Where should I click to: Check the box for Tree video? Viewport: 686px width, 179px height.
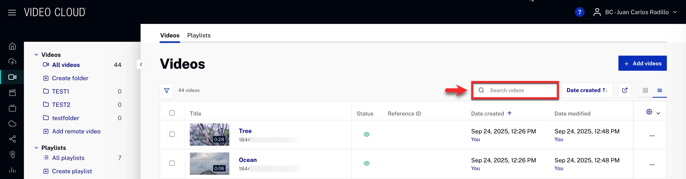[x=172, y=134]
